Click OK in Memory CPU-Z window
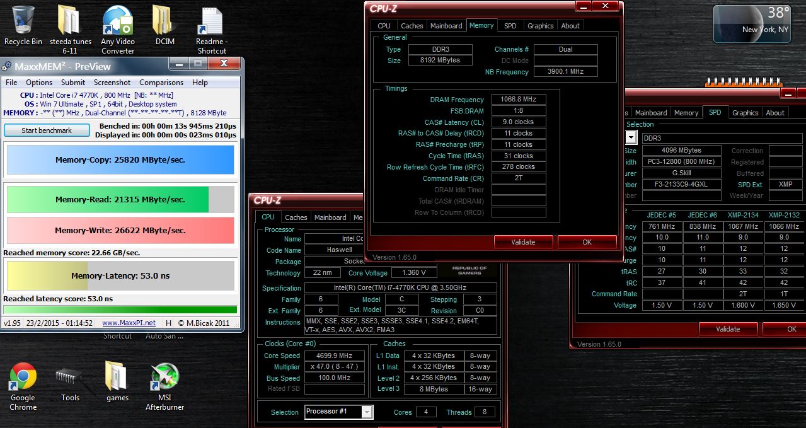806x428 pixels. (x=587, y=242)
